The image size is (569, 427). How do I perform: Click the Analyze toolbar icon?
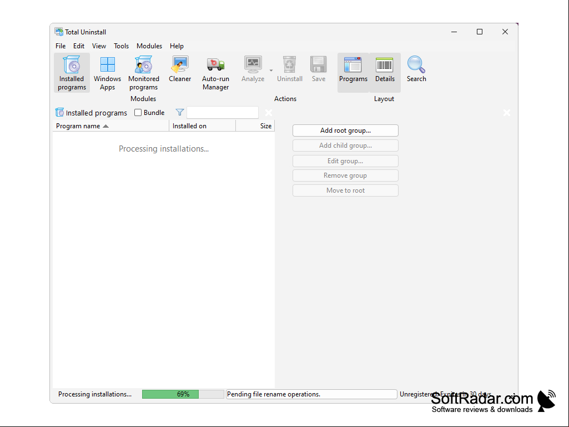coord(253,64)
